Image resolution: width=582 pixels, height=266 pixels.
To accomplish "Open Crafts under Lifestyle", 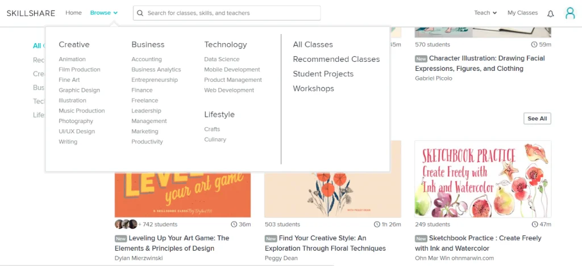I will [x=212, y=129].
